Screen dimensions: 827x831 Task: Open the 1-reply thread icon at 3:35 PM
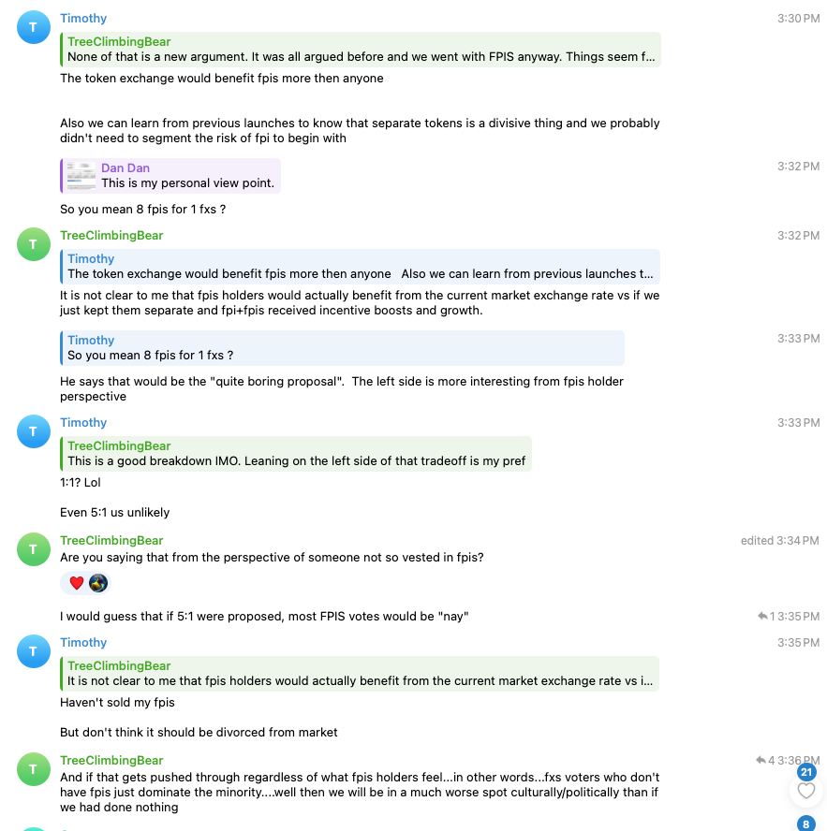point(763,616)
